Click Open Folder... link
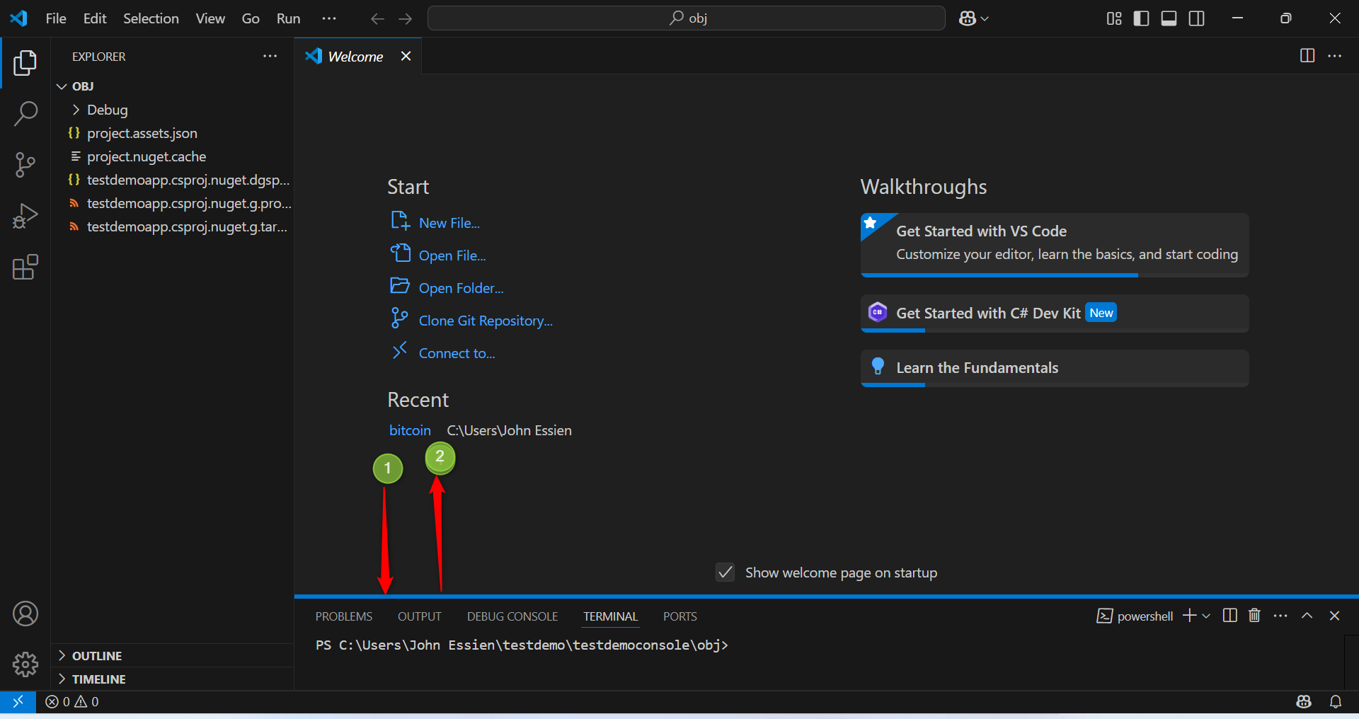This screenshot has height=719, width=1359. 447,287
